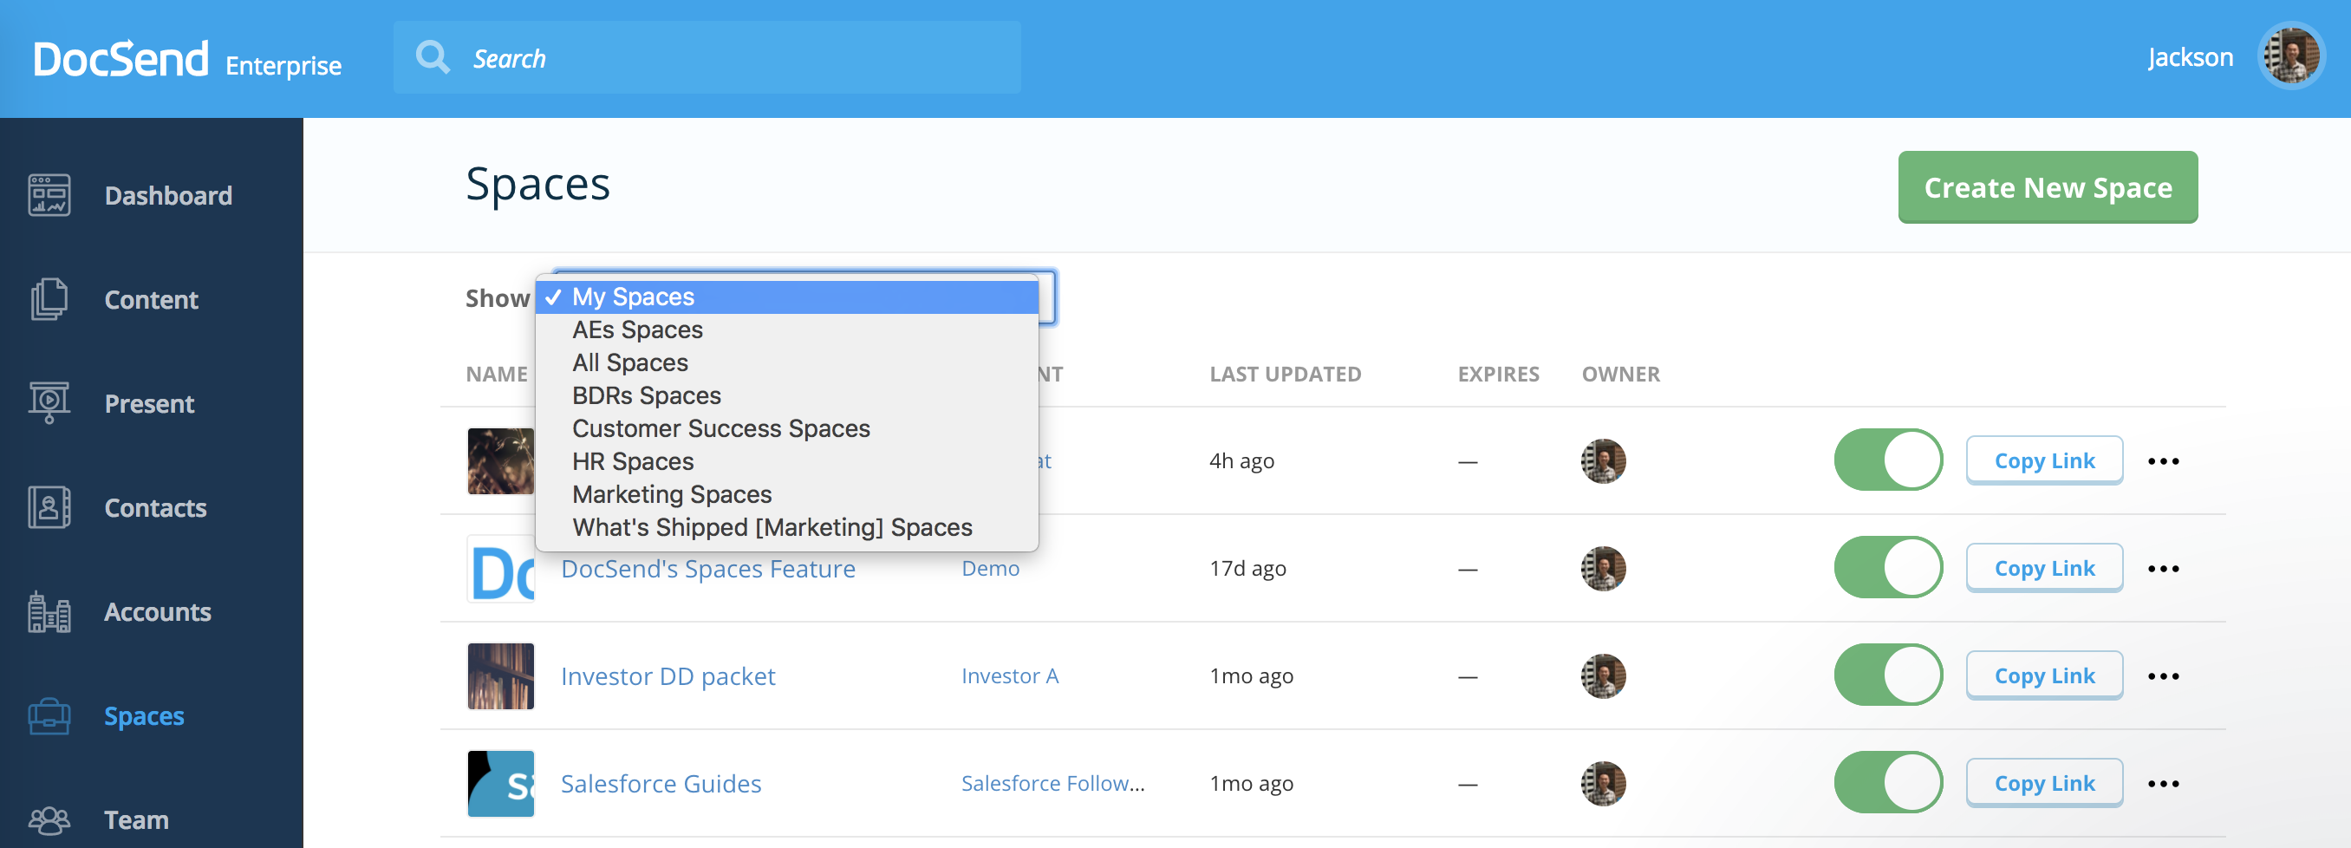Toggle the DocSend's Spaces Feature switch

click(1888, 568)
